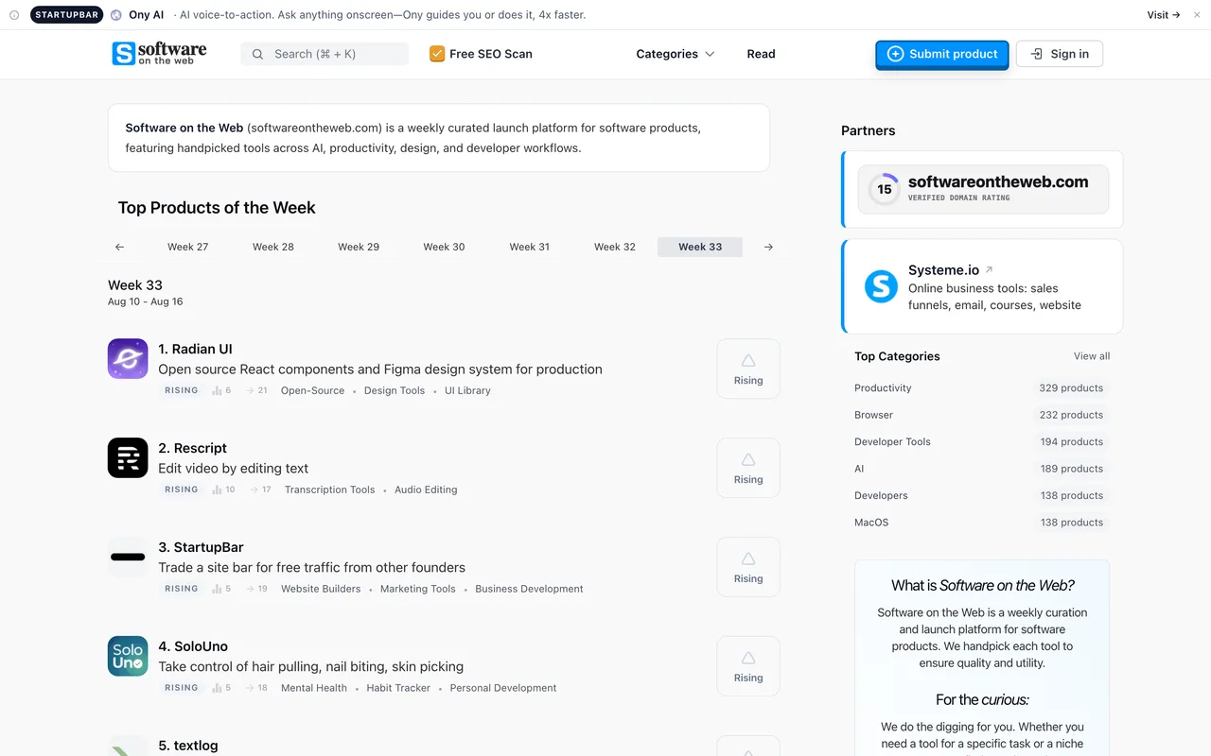
Task: Click the magnifier icon in search bar
Action: pyautogui.click(x=258, y=54)
